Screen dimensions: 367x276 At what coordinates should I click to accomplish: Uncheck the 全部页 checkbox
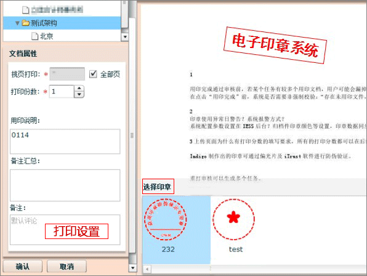pyautogui.click(x=93, y=74)
